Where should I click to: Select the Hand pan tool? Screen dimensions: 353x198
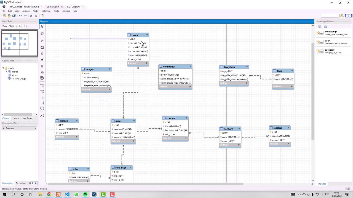click(x=42, y=34)
